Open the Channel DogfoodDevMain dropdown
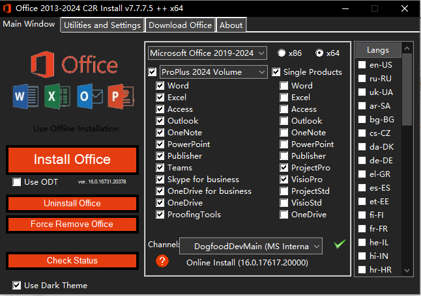 tap(251, 246)
